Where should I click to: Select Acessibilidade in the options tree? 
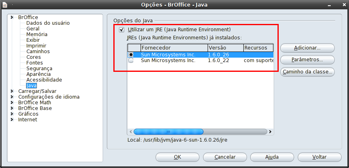(44, 80)
